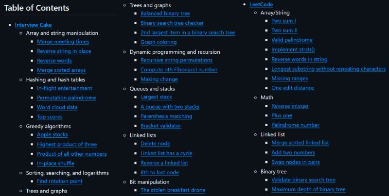Click the 'Greedy algorithms' text

[48, 126]
